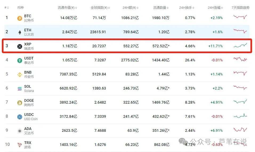The image size is (255, 152).
Task: Click the Cardano ADA dotted icon
Action: click(x=20, y=131)
